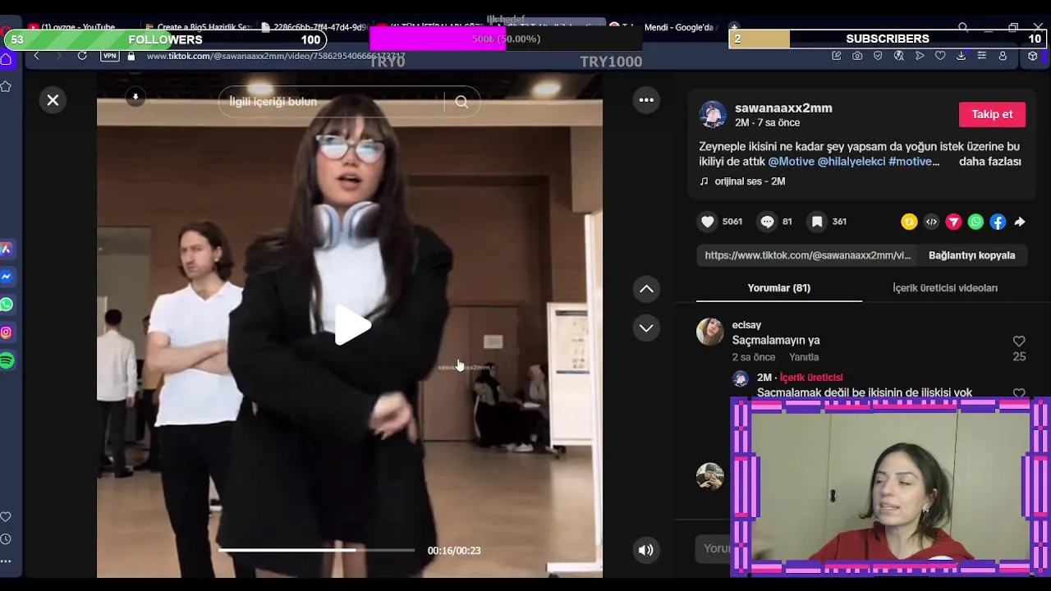The image size is (1051, 591).
Task: Share video to Facebook
Action: point(998,222)
